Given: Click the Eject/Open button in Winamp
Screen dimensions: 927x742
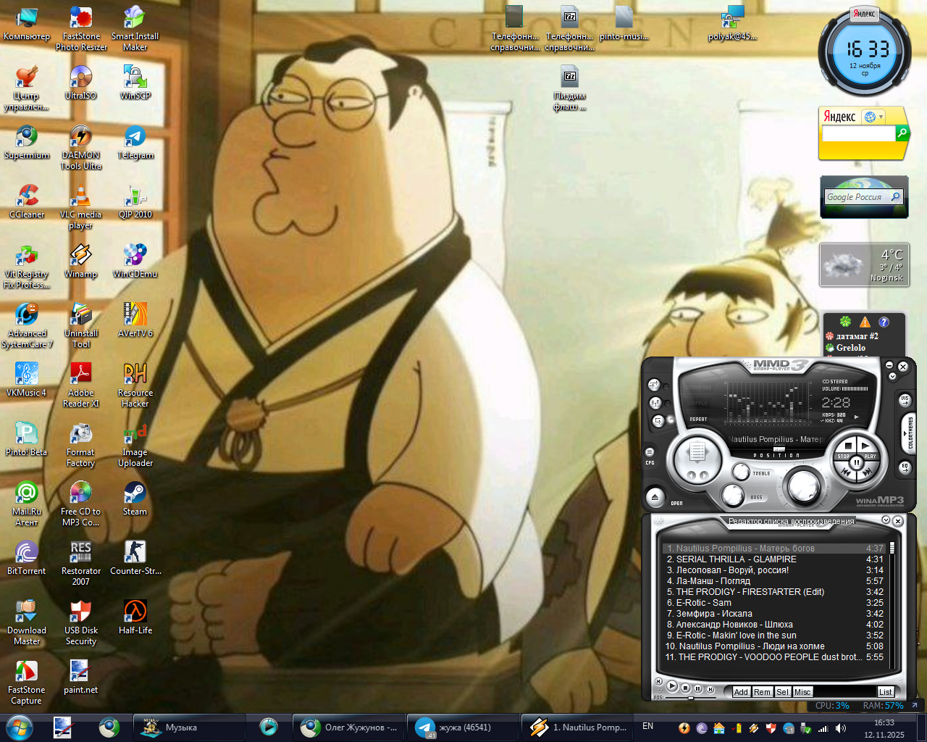Looking at the screenshot, I should [655, 497].
